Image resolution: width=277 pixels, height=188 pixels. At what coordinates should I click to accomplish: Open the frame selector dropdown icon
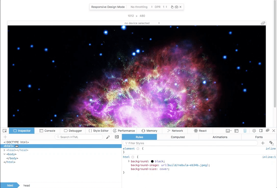point(229,131)
